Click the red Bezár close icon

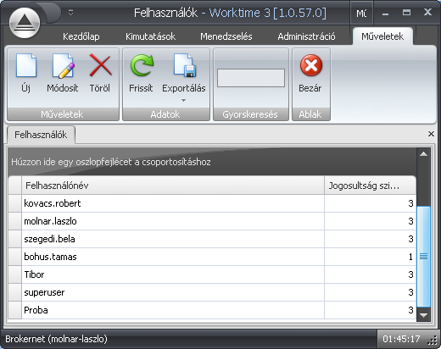point(310,65)
